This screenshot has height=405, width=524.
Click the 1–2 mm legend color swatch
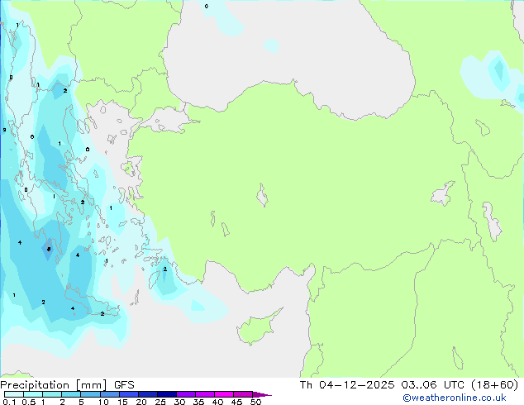[52, 394]
